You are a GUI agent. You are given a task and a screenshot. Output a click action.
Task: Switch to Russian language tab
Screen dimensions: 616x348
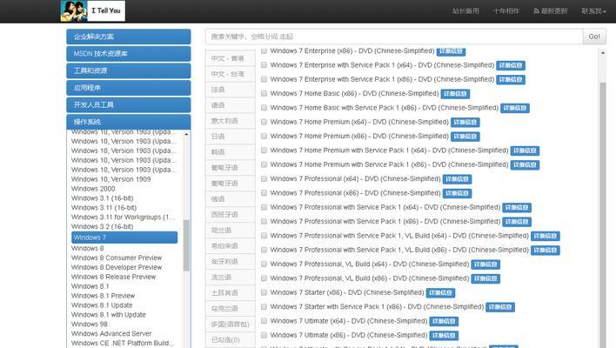pyautogui.click(x=231, y=199)
